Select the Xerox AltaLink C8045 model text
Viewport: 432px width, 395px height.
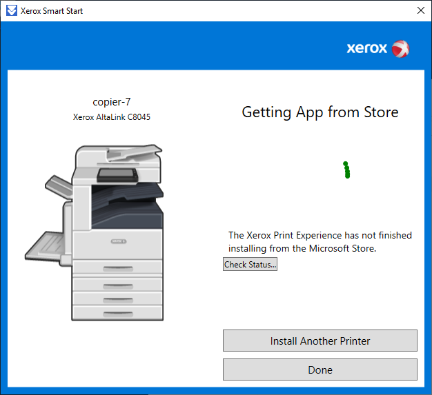tap(112, 117)
